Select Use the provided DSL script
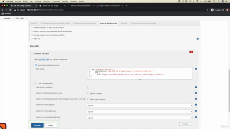 tap(36, 65)
